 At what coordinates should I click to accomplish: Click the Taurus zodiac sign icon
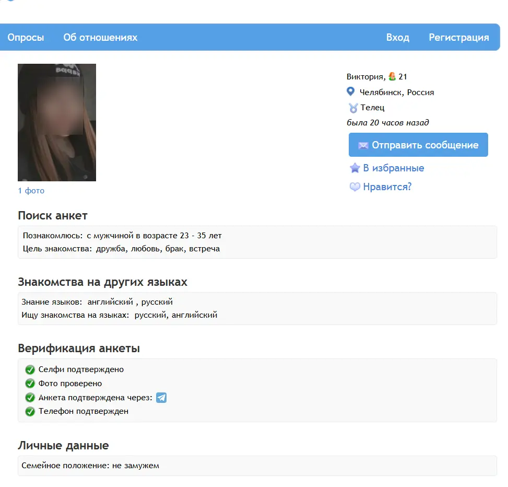point(353,108)
